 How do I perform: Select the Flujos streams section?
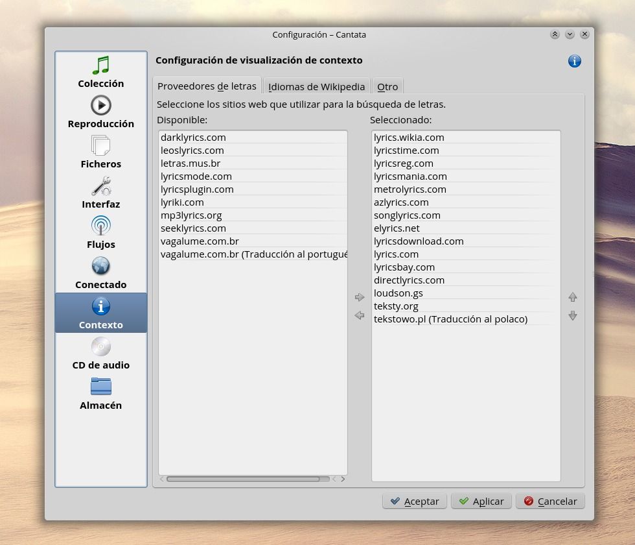click(x=100, y=233)
